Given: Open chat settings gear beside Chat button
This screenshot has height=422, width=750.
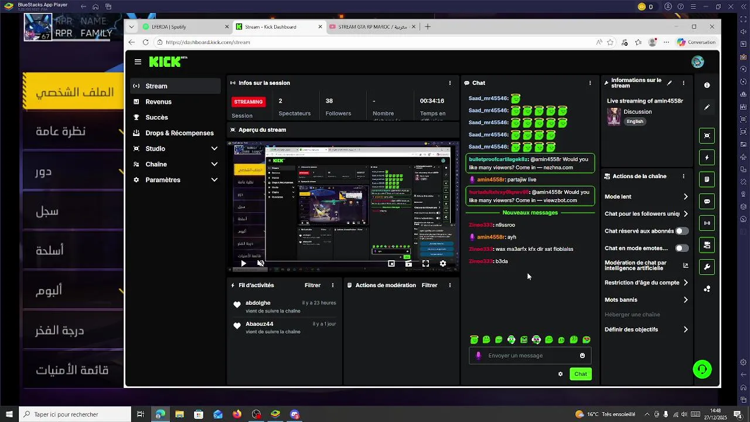Looking at the screenshot, I should (560, 374).
